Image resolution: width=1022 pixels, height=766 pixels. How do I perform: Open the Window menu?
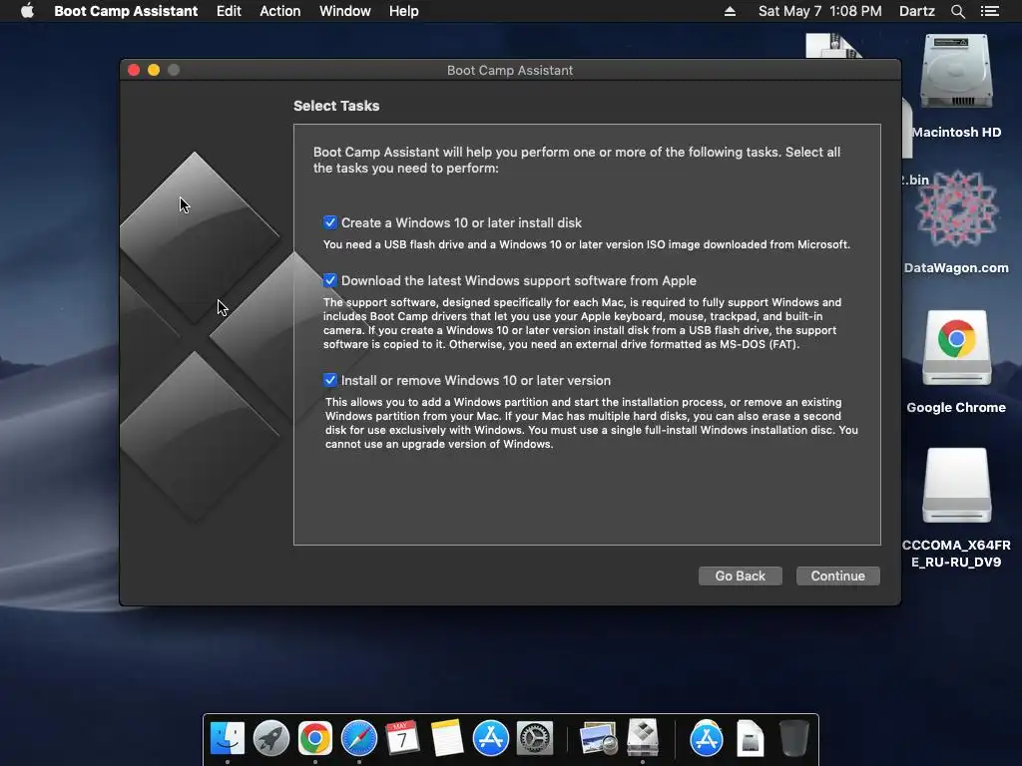344,11
